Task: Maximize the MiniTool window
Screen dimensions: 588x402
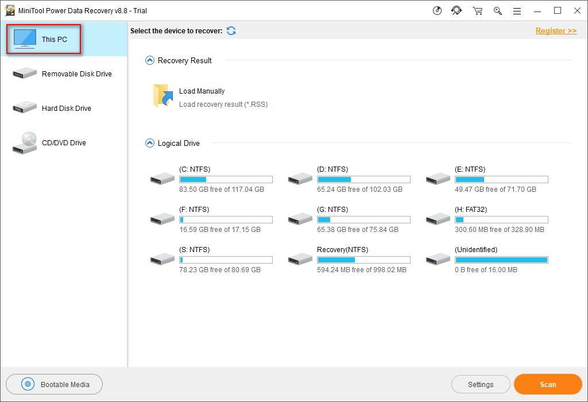Action: pos(558,10)
